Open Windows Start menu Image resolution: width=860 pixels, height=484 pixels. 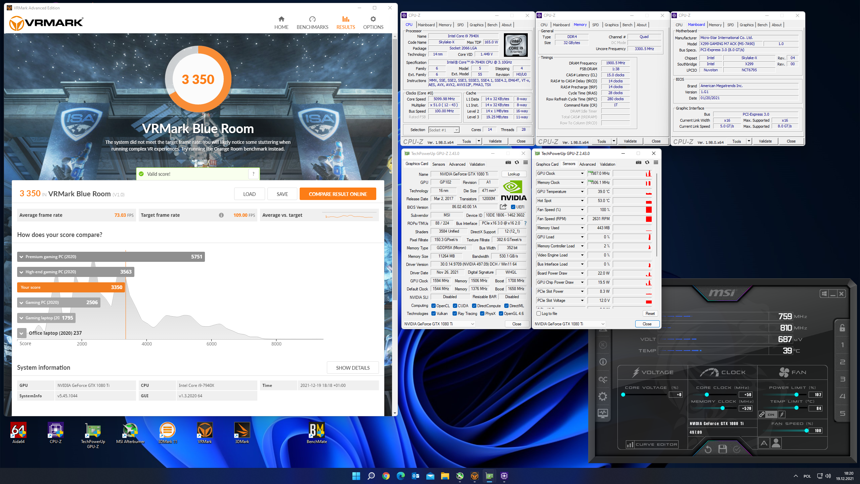pyautogui.click(x=356, y=476)
